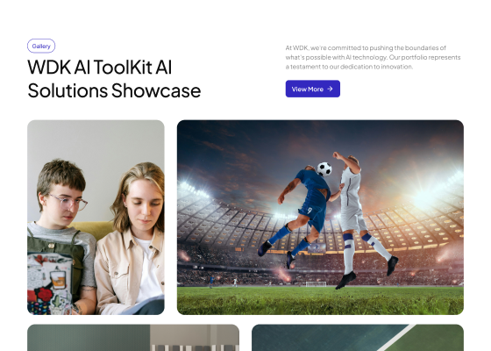Open the two people reading photo
The image size is (491, 351).
point(96,218)
